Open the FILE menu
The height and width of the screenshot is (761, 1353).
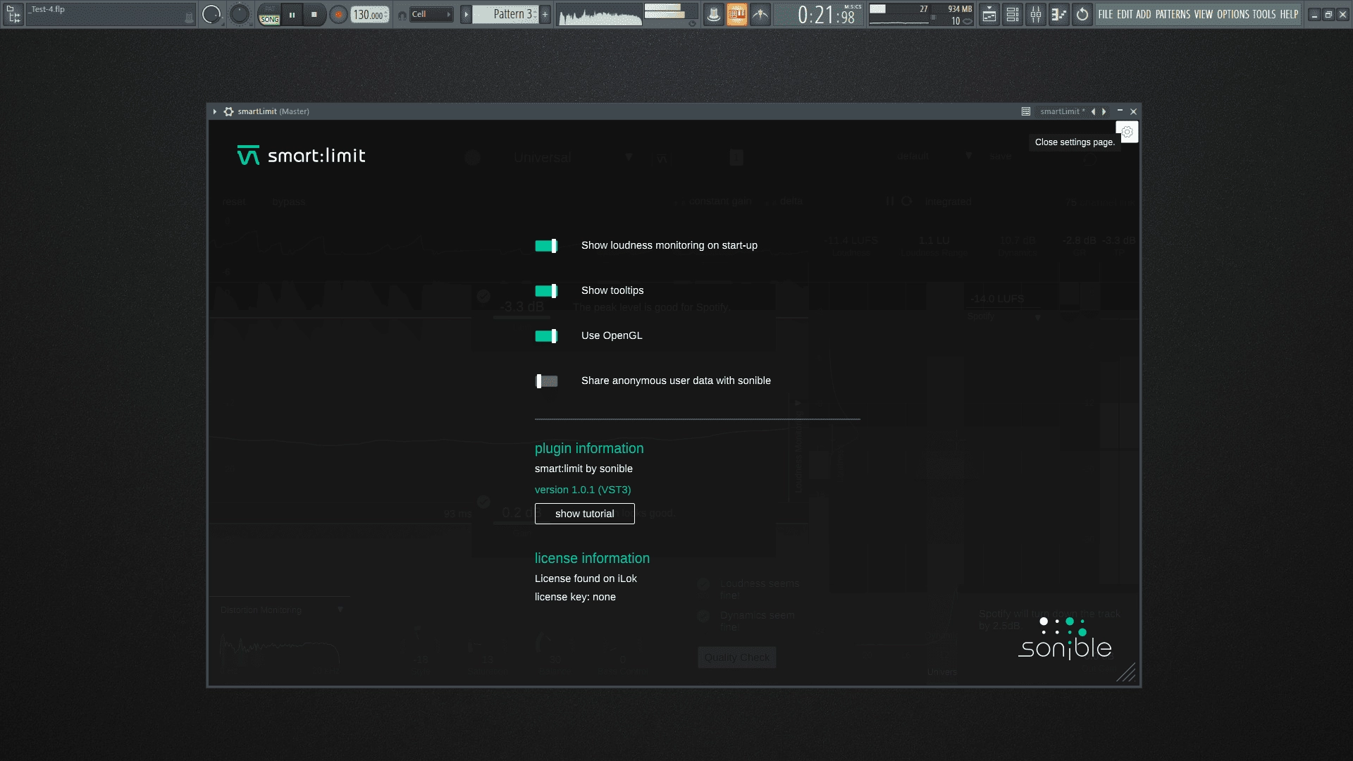coord(1105,14)
